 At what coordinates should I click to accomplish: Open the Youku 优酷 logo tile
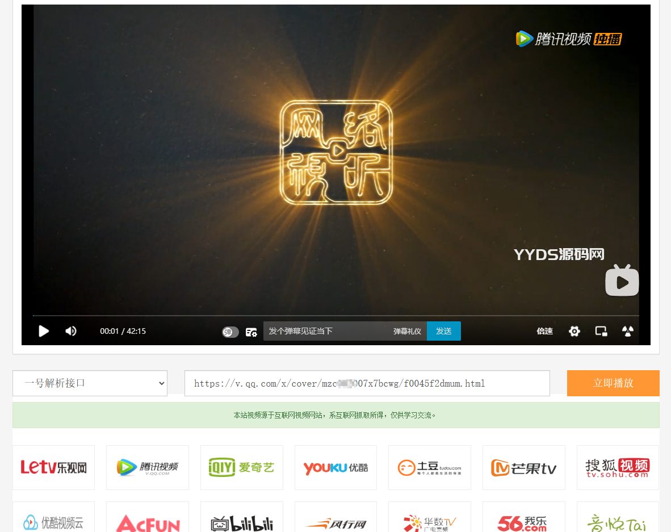click(x=336, y=467)
